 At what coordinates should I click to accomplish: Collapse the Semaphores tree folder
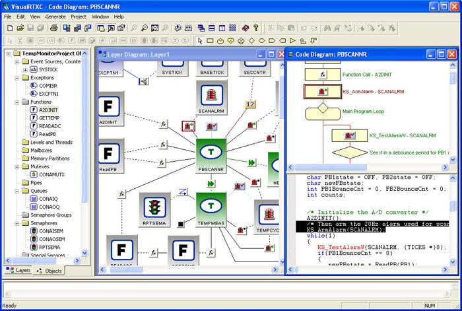pos(16,223)
